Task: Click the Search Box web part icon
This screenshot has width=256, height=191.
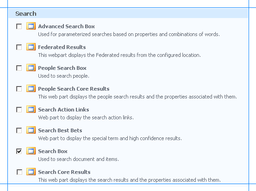Action: pos(31,151)
